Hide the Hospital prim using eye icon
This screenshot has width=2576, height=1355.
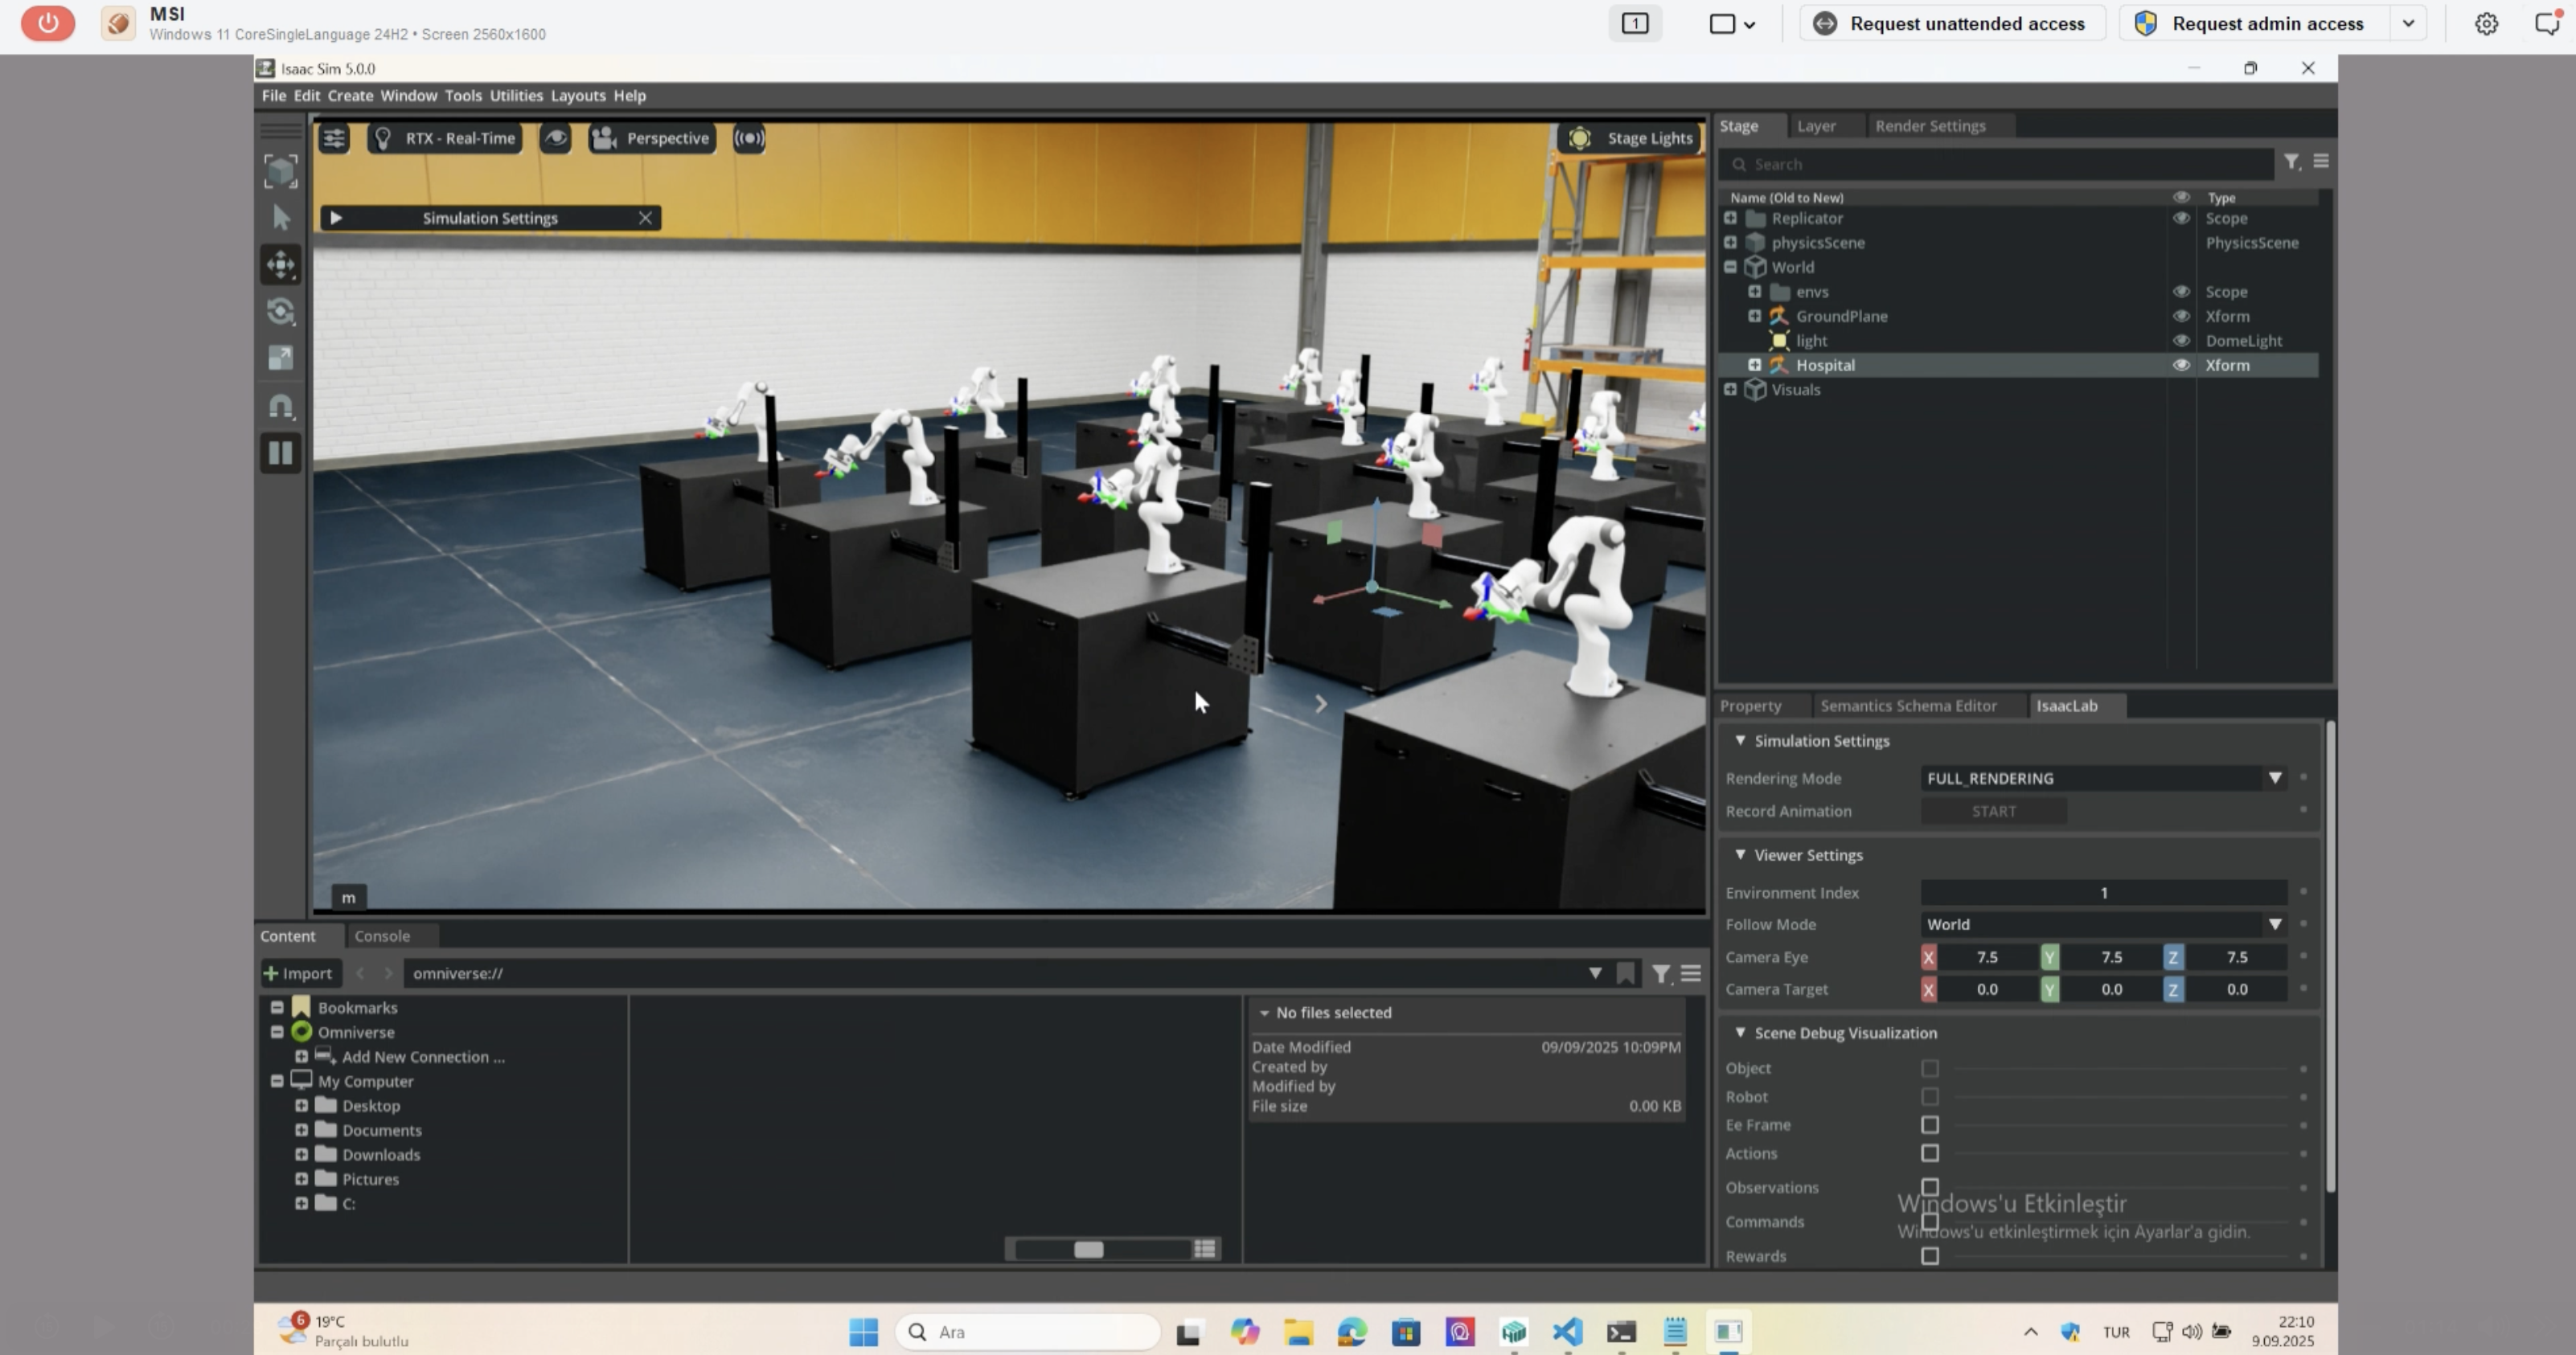[x=2181, y=365]
